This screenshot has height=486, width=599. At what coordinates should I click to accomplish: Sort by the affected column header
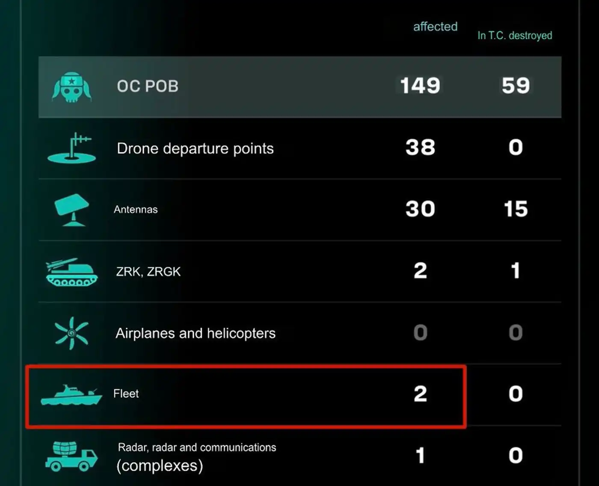pyautogui.click(x=435, y=27)
